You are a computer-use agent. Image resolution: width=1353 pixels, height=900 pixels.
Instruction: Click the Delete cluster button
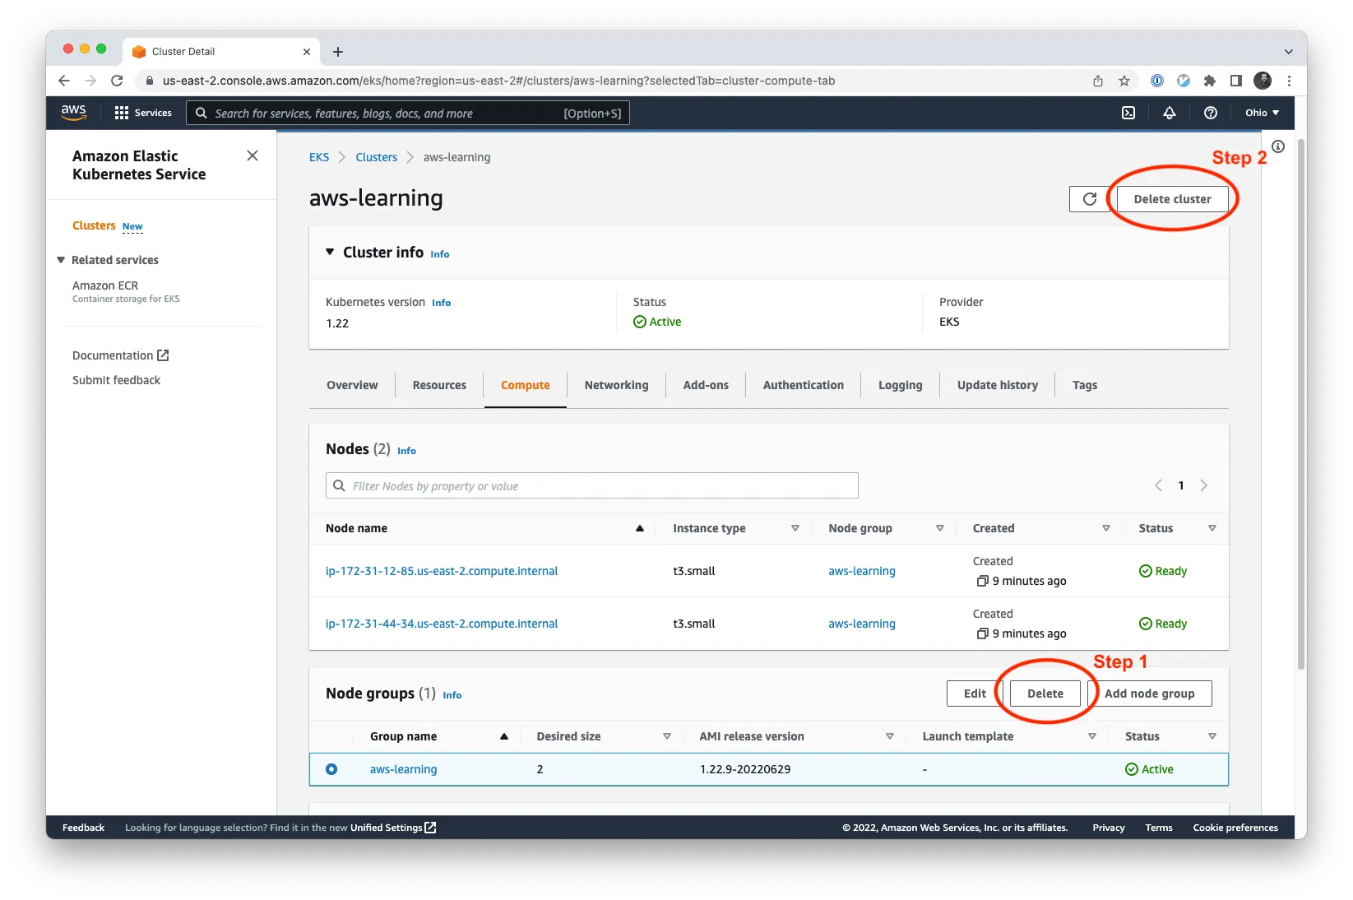1172,199
